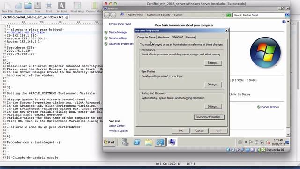
Task: Open the Action Center link under See also
Action: click(x=117, y=126)
